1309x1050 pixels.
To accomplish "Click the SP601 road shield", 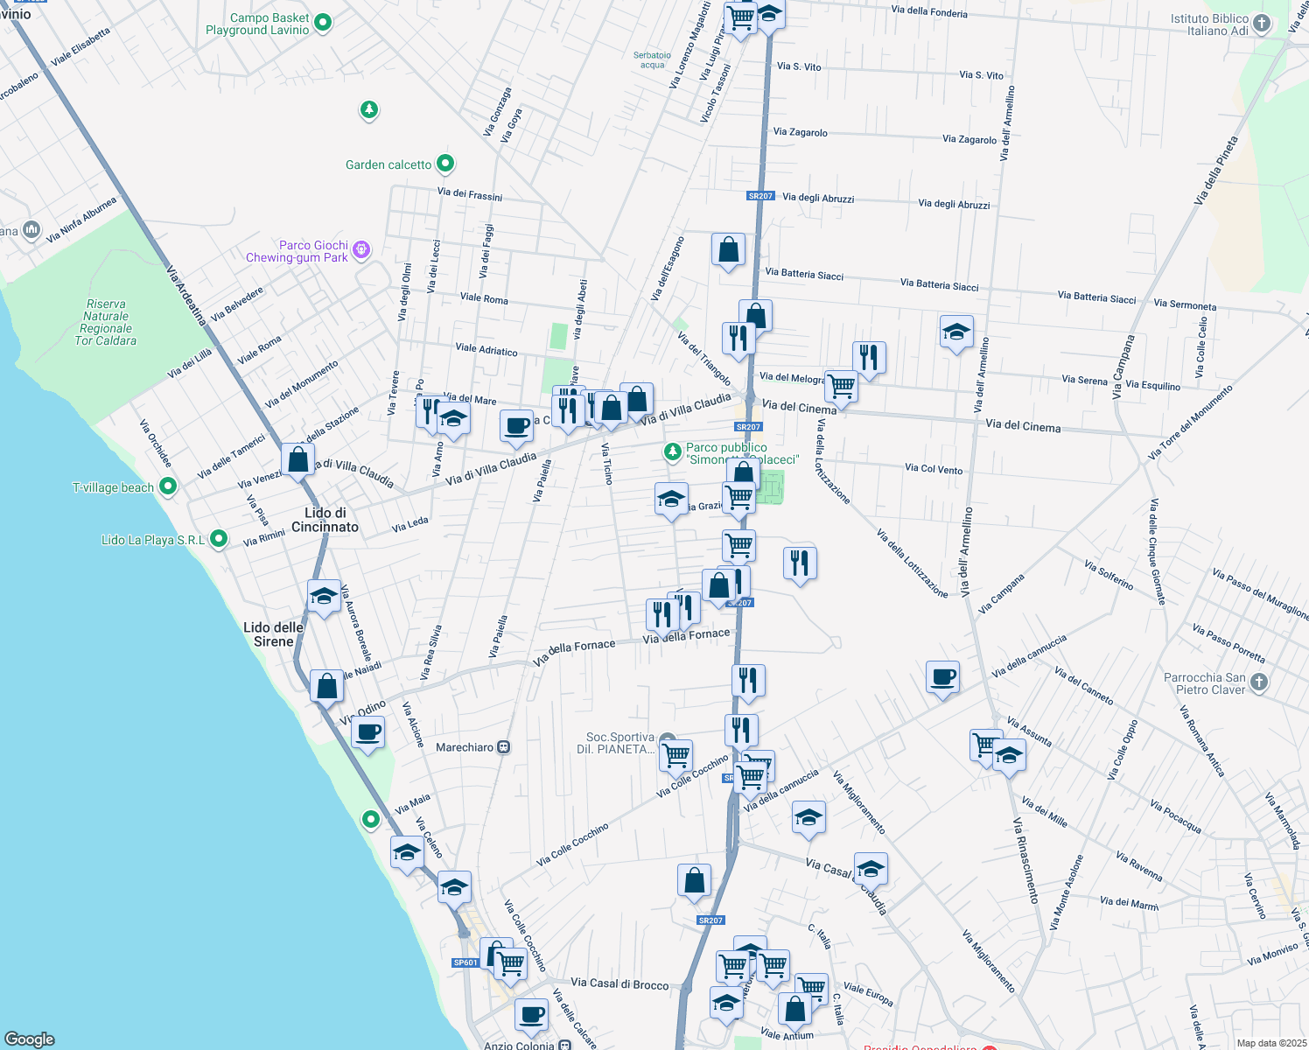I will click(x=465, y=962).
